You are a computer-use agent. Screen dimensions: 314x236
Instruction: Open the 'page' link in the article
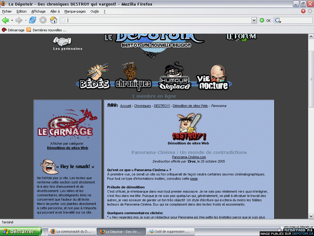[194, 179]
